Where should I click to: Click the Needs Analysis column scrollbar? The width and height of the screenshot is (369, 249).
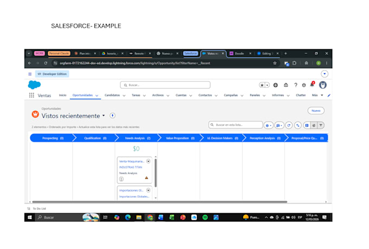click(156, 173)
